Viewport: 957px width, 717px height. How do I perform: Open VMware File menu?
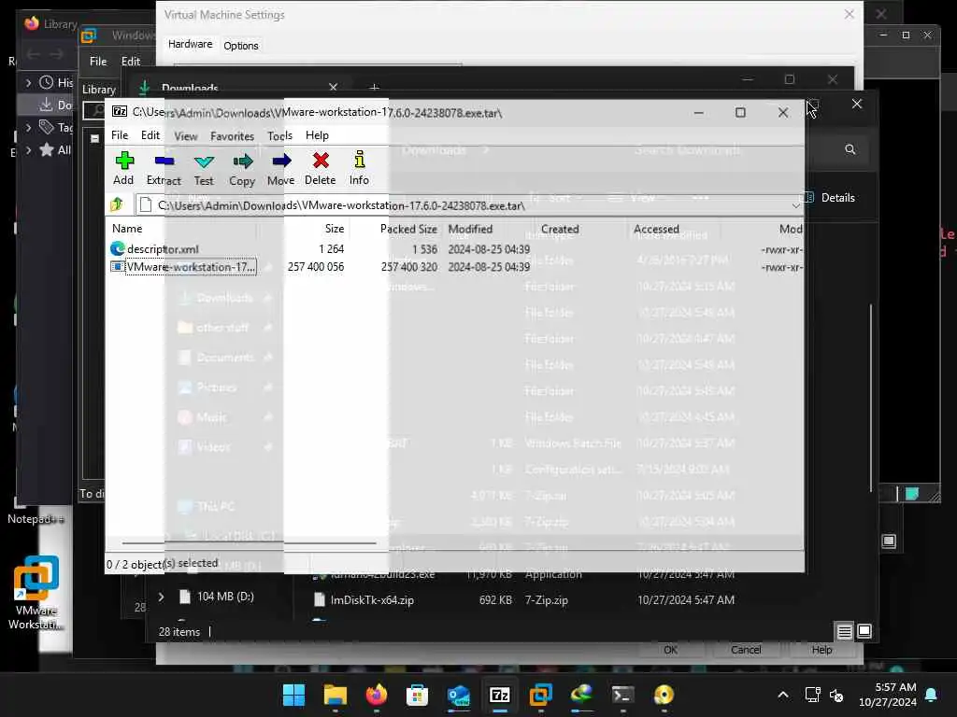point(97,61)
